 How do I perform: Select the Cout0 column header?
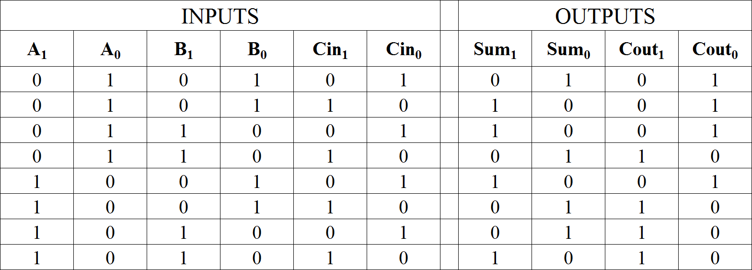point(715,49)
